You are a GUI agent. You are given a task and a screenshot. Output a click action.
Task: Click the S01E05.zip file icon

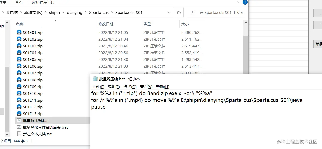19,59
